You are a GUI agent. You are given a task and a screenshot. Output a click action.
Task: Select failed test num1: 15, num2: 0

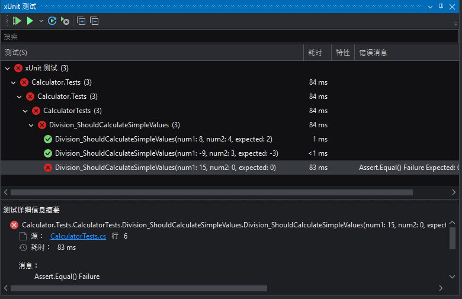pos(230,168)
